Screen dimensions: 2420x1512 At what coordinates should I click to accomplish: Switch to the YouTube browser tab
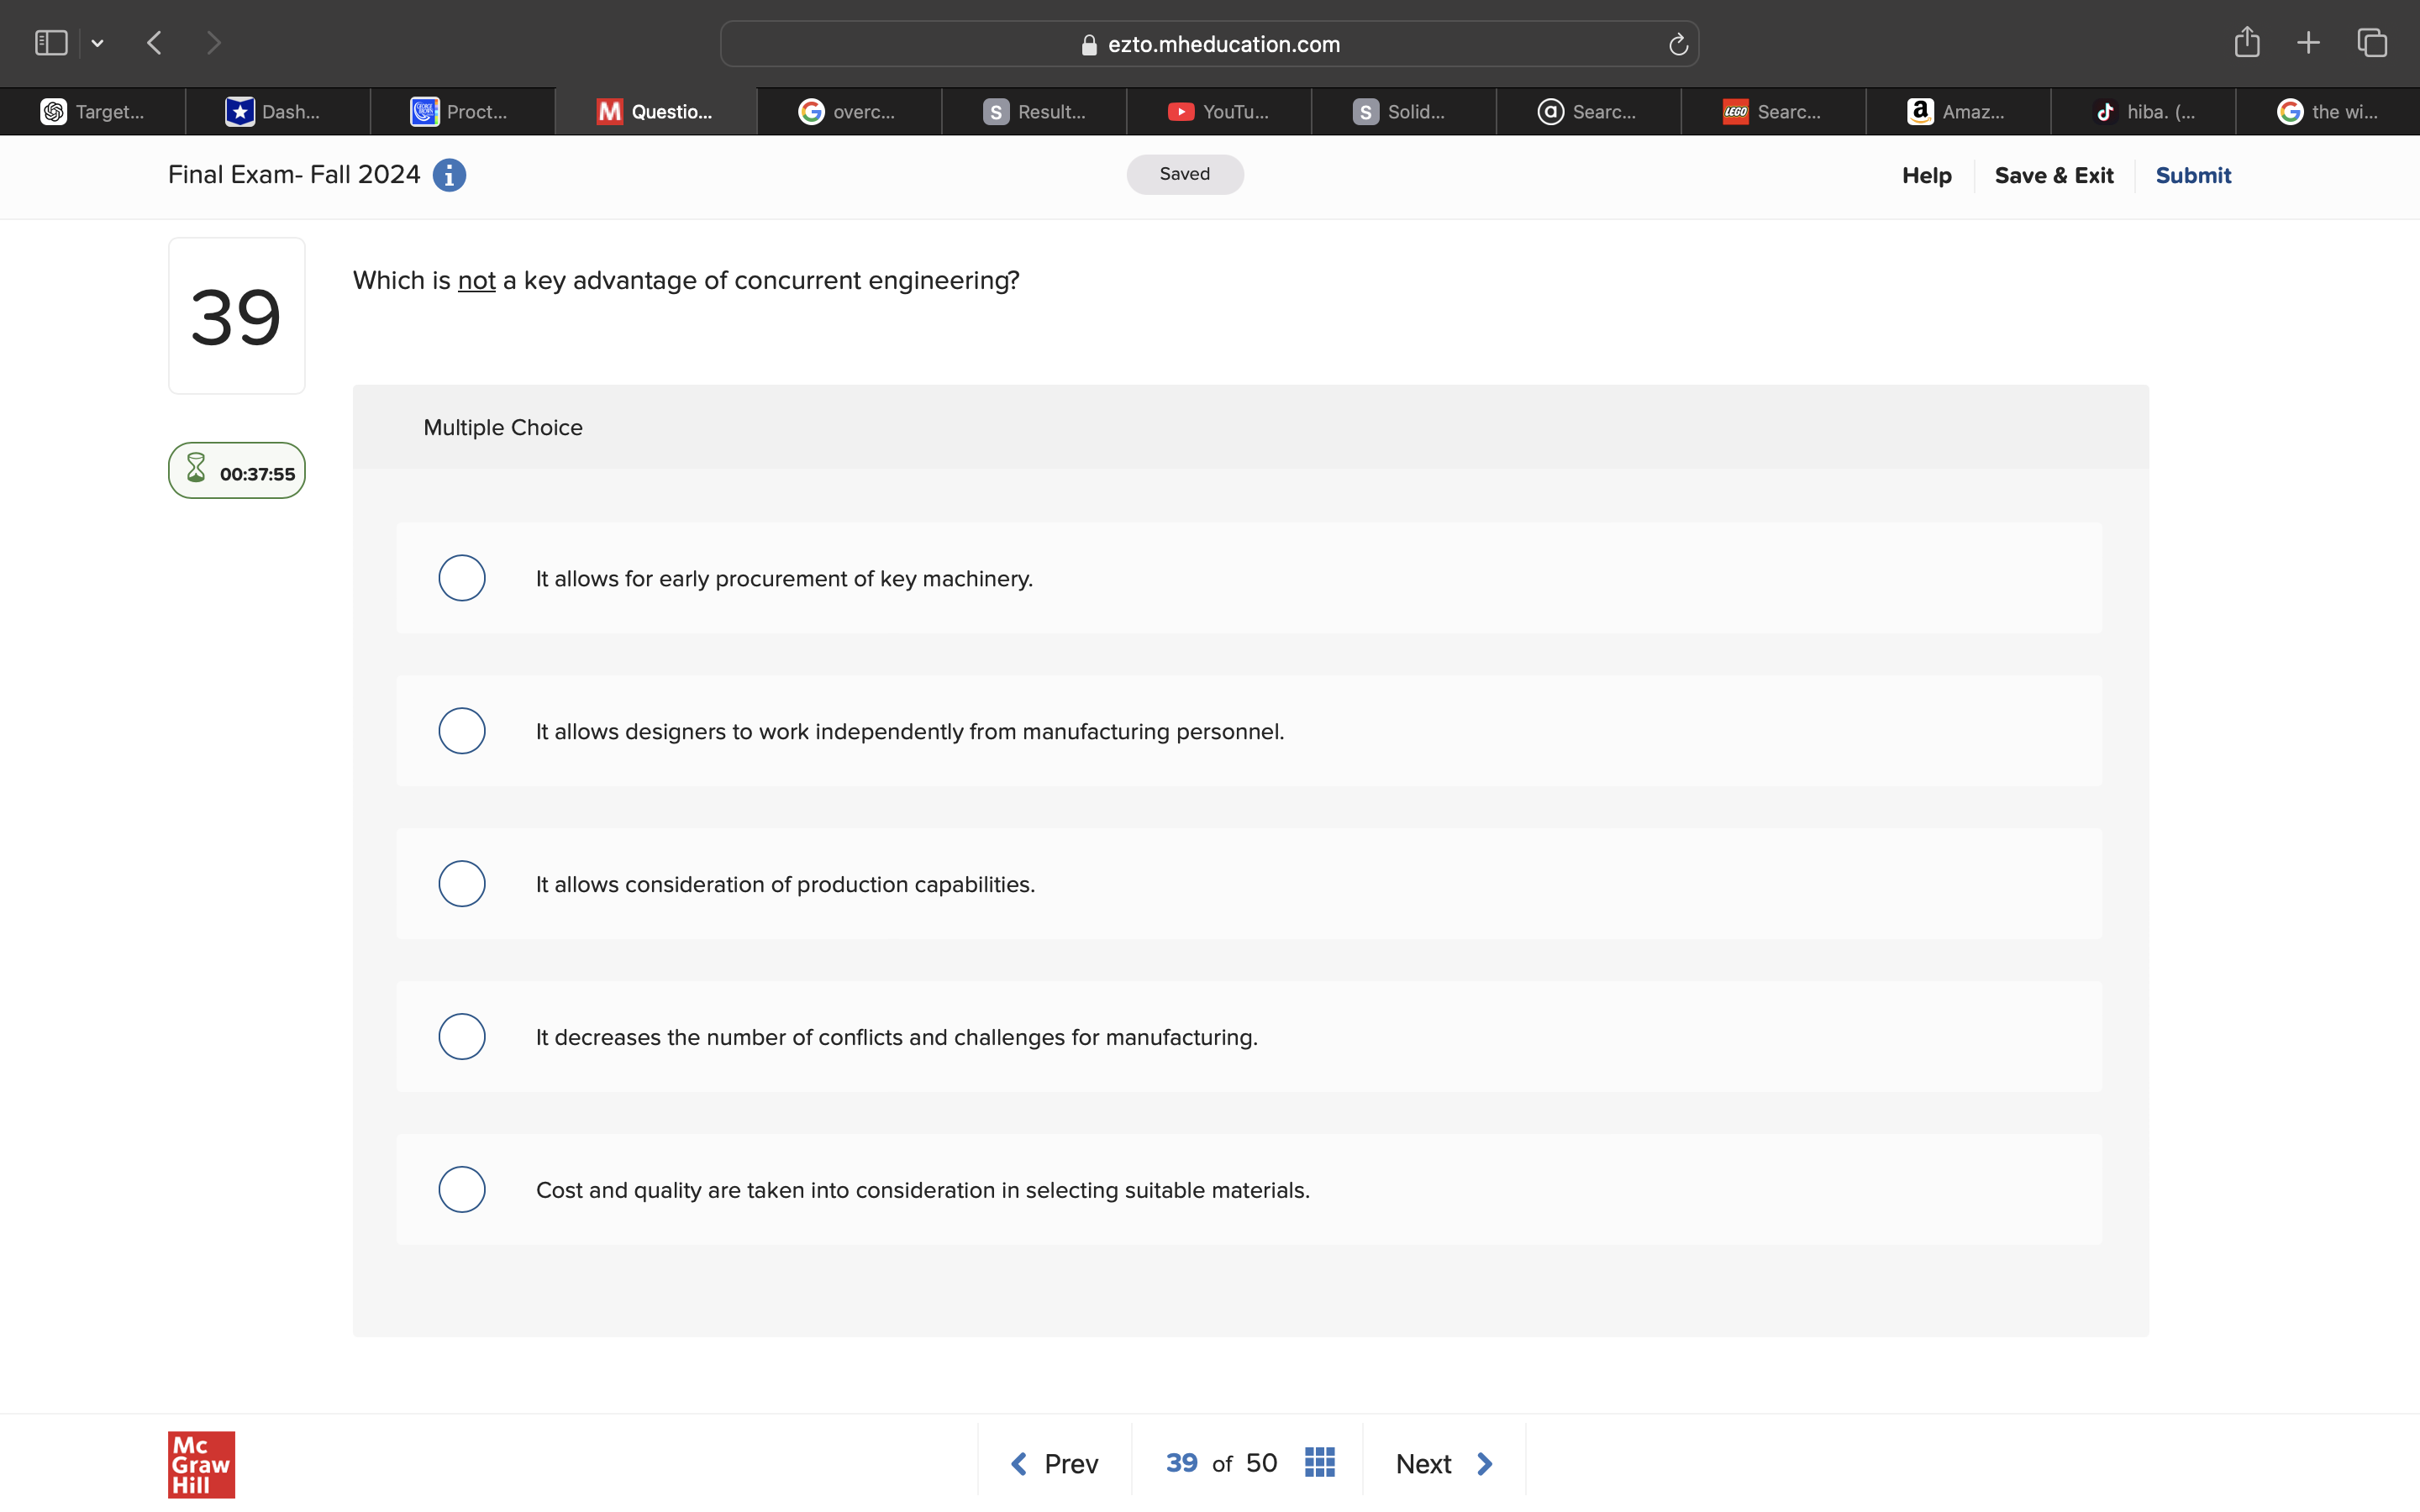(1218, 112)
